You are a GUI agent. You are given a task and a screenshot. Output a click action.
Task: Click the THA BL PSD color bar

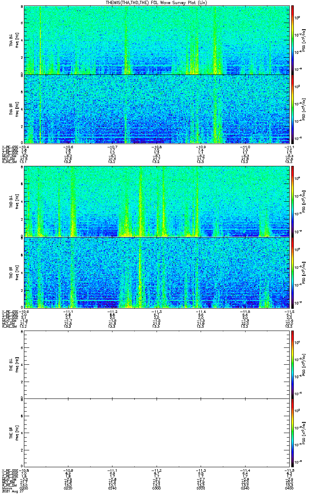[x=293, y=40]
